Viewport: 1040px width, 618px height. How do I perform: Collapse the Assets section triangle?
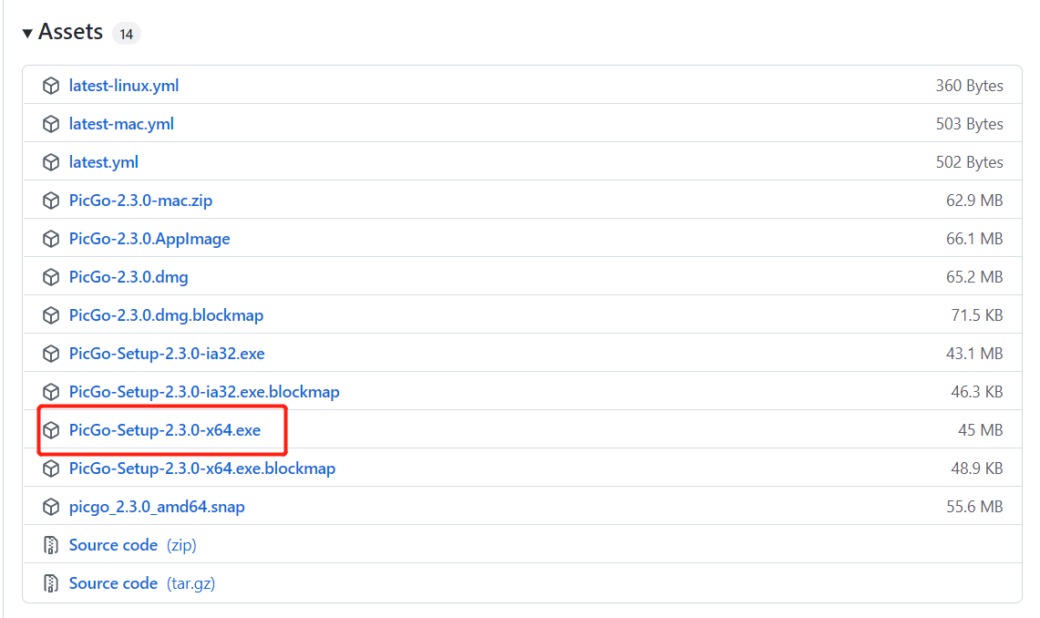pyautogui.click(x=27, y=33)
